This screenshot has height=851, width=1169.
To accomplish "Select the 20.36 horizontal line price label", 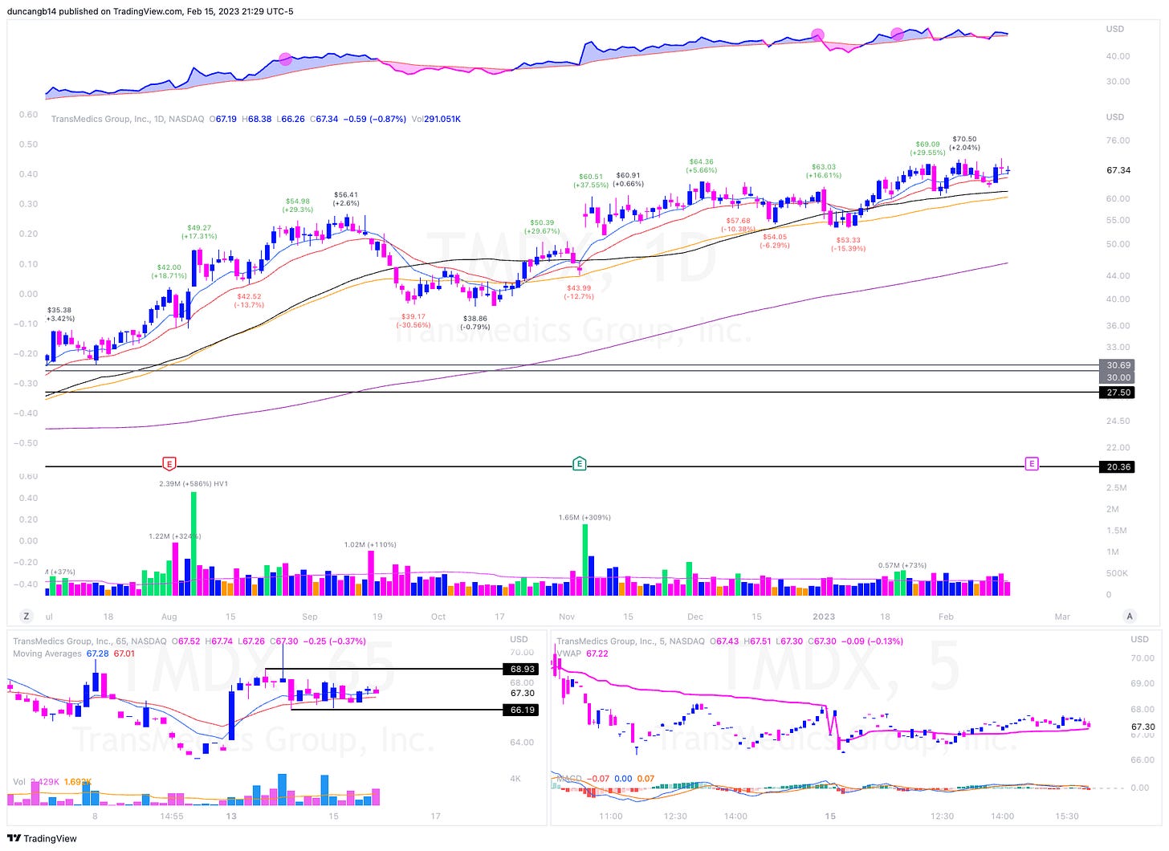I will pyautogui.click(x=1118, y=466).
